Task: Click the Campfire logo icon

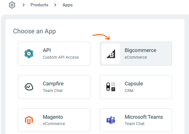Action: (29, 87)
